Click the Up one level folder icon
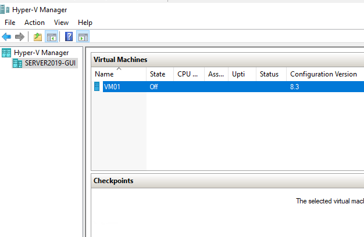The height and width of the screenshot is (237, 364). tap(38, 37)
